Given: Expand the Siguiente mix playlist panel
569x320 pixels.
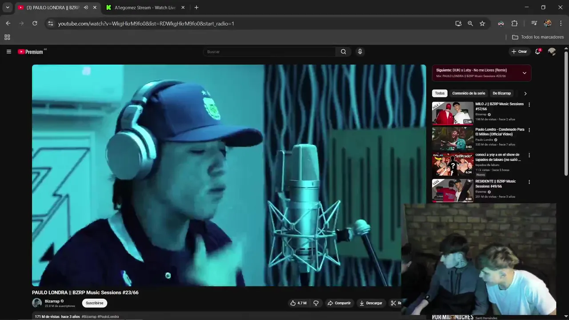Looking at the screenshot, I should (525, 73).
